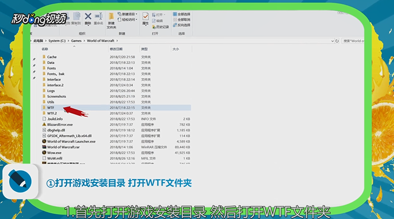Select the Fonts folder icon
This screenshot has width=394, height=219.
pos(44,68)
